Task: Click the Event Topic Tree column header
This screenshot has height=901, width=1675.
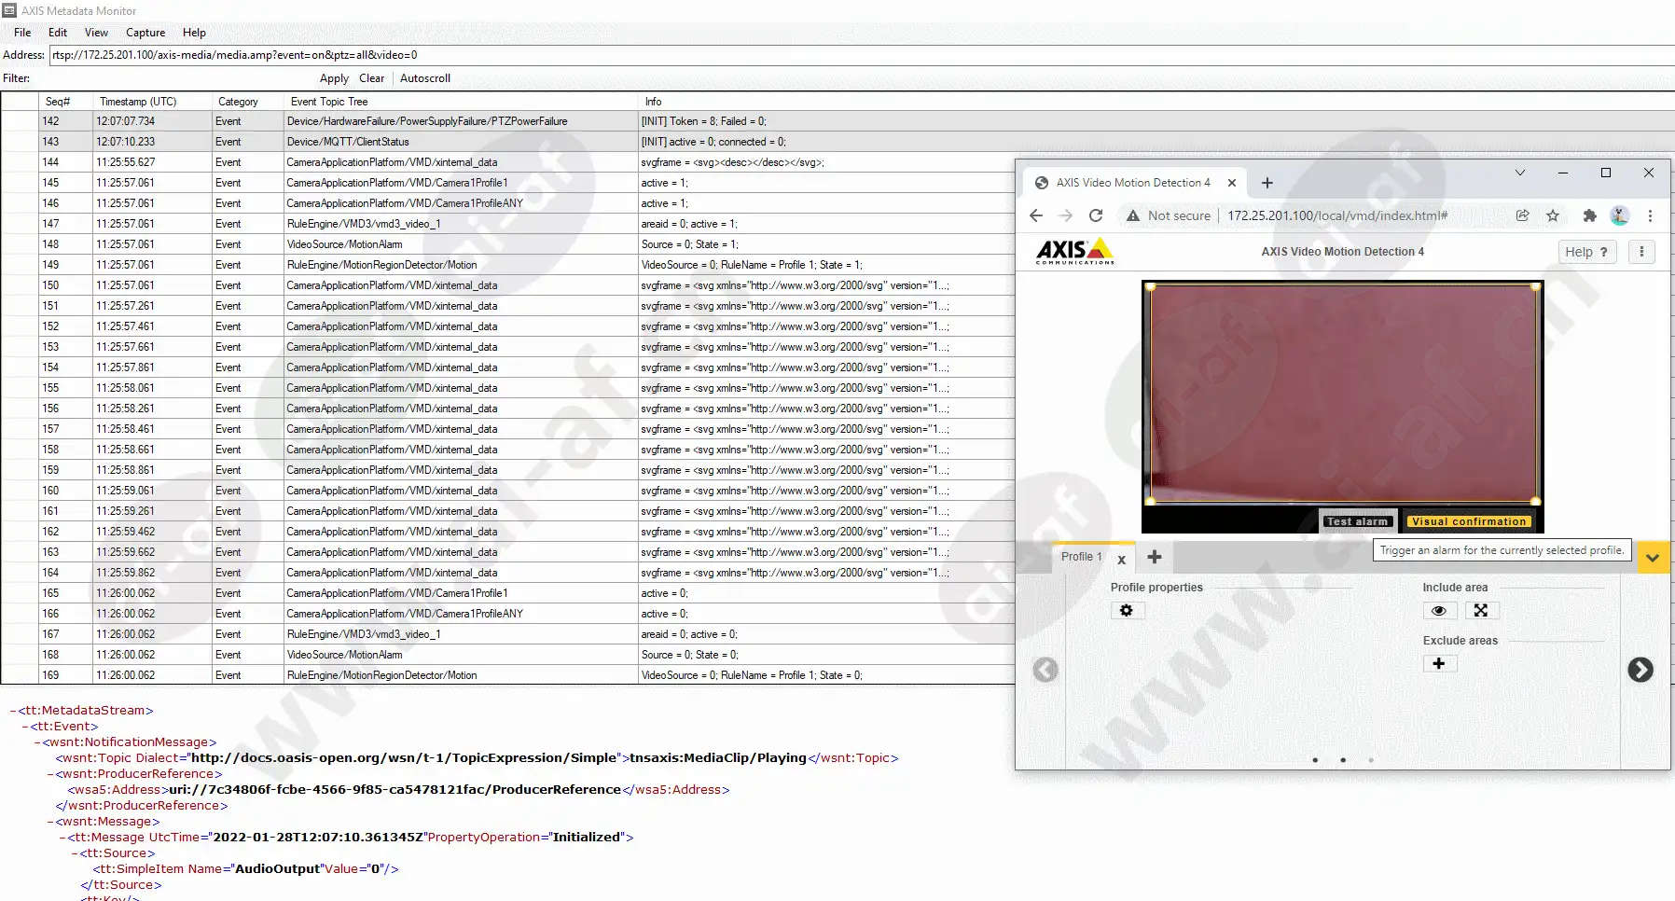Action: pyautogui.click(x=461, y=102)
